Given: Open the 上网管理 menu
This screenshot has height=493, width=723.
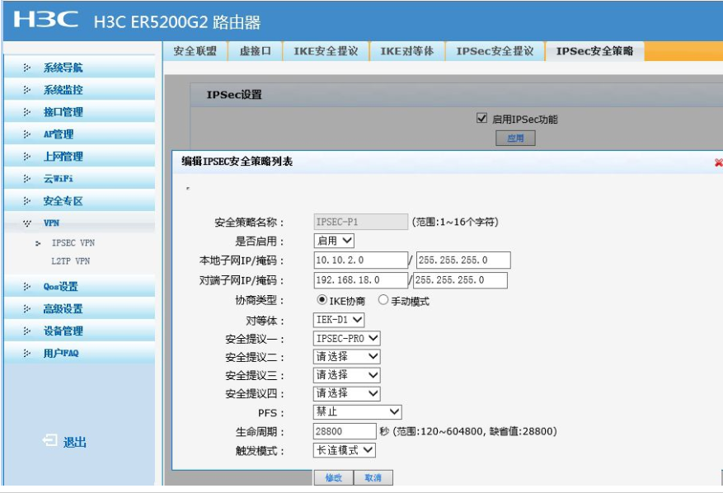Looking at the screenshot, I should [79, 156].
